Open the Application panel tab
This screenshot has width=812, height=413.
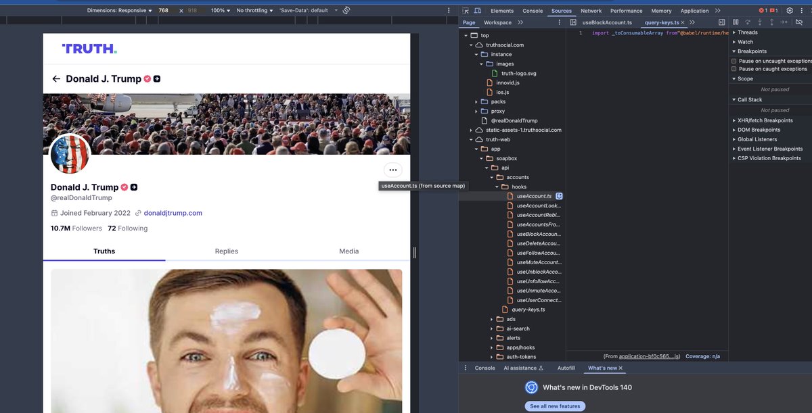(694, 11)
